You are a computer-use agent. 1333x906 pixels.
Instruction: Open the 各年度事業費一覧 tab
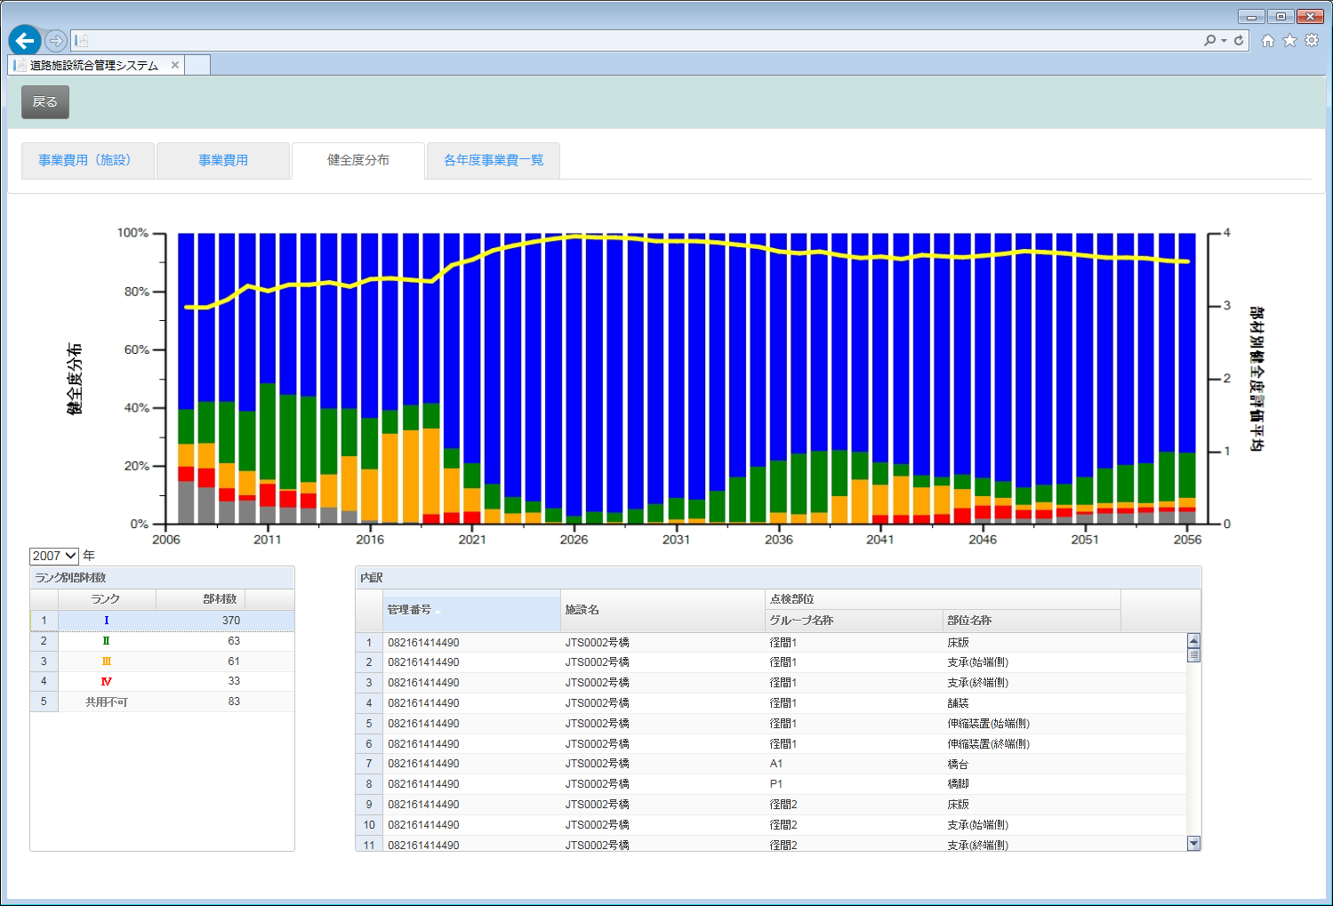494,160
